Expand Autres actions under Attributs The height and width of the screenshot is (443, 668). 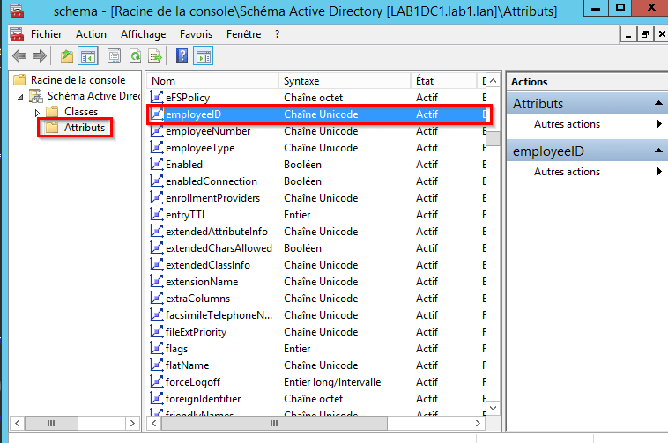coord(659,124)
